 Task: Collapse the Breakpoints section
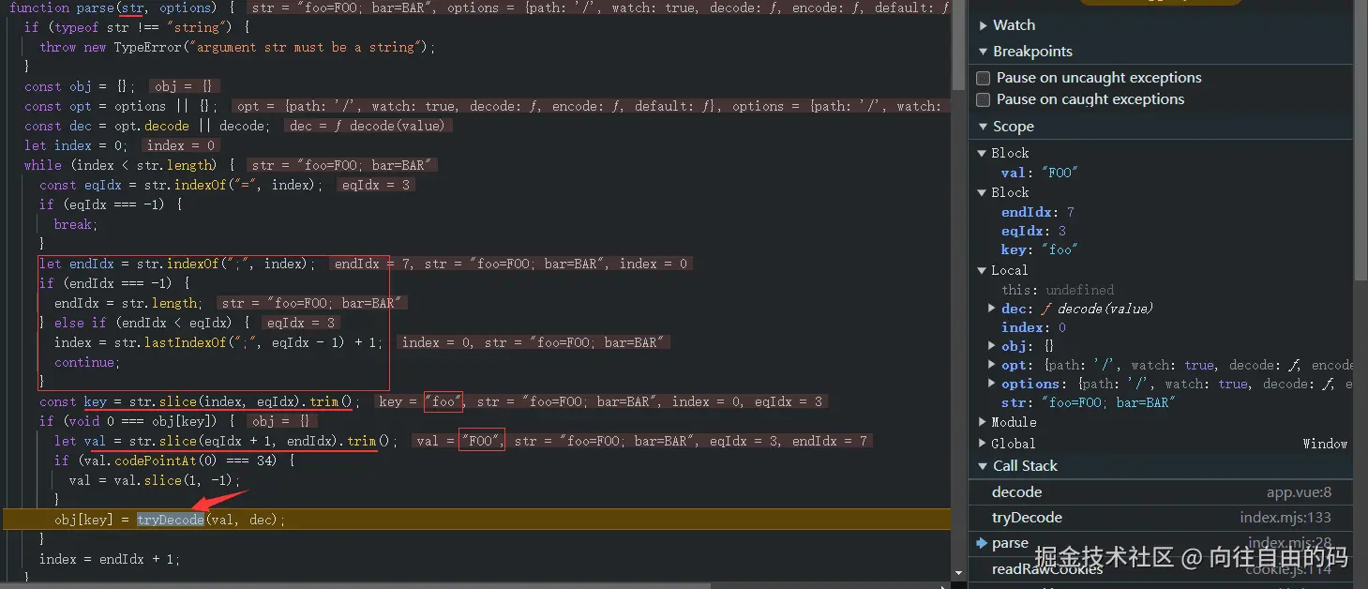(985, 51)
